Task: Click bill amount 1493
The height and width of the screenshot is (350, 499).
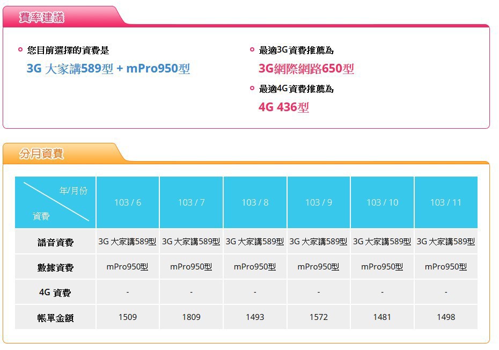Action: tap(255, 317)
